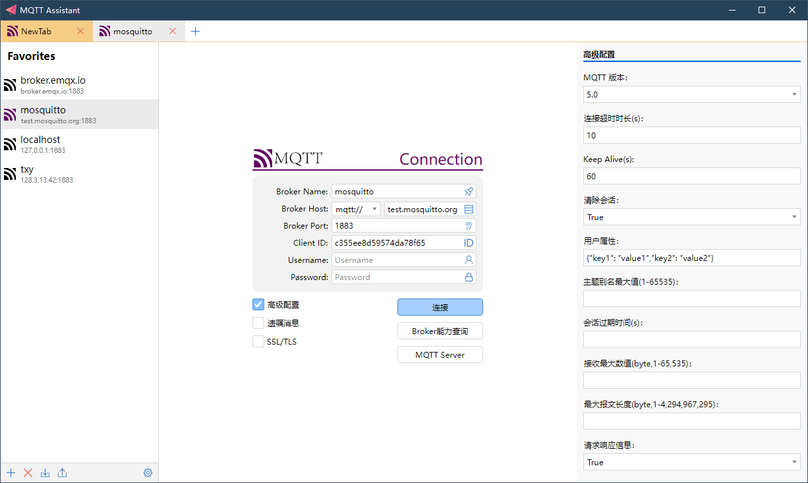Click the pin icon in Broker Name field
808x483 pixels.
(469, 192)
